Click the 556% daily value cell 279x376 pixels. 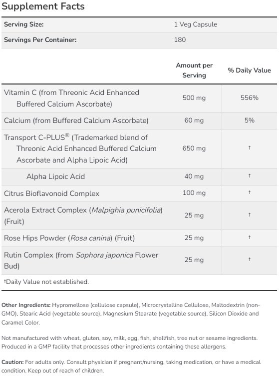[250, 98]
